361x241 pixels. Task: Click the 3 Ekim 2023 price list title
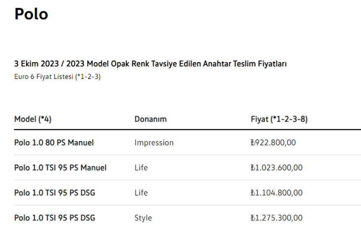pyautogui.click(x=150, y=64)
